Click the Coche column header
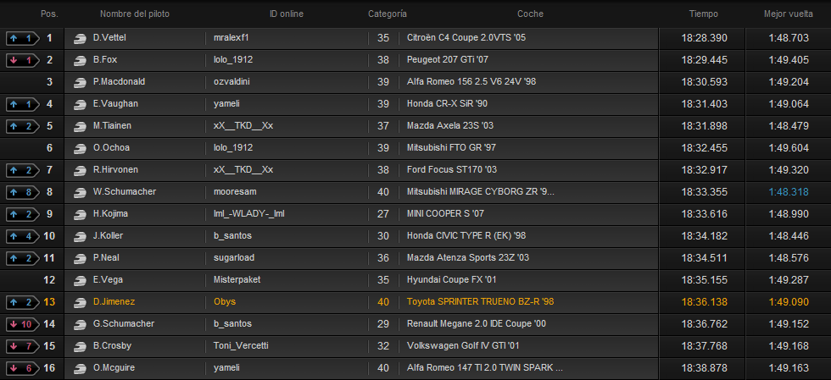 [531, 14]
